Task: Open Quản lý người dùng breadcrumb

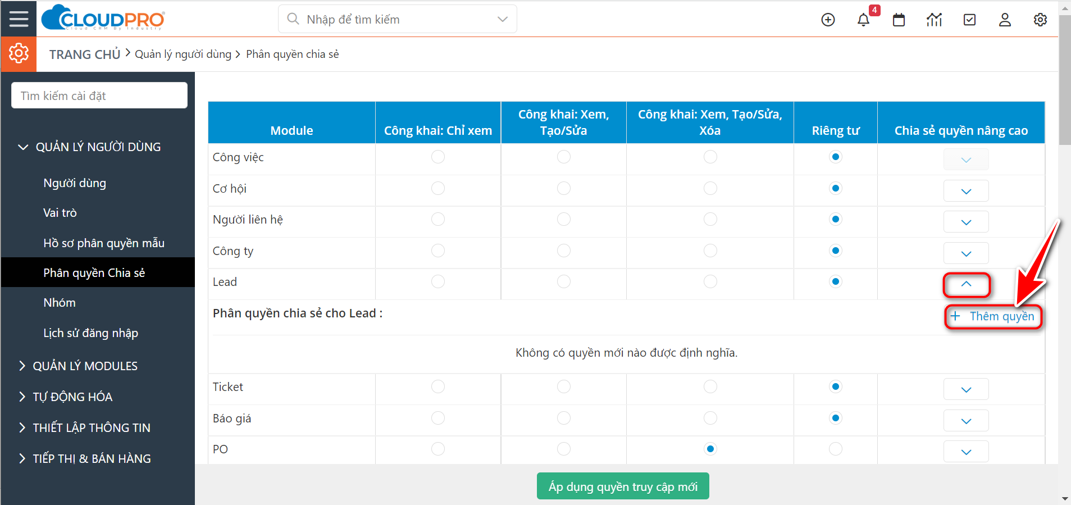Action: coord(183,54)
